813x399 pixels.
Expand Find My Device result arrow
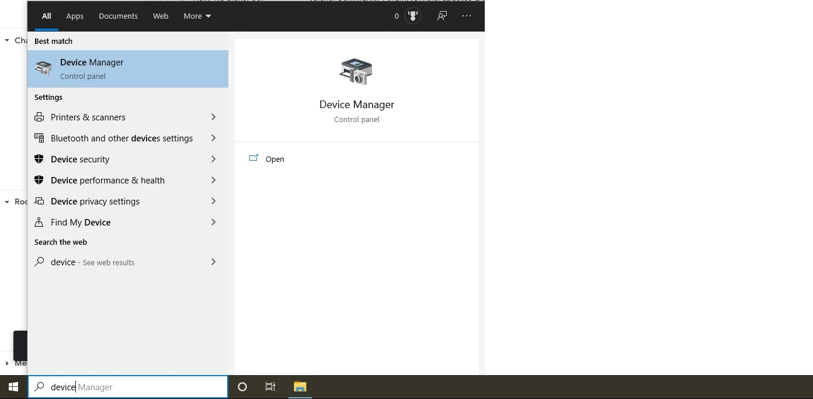pos(213,223)
